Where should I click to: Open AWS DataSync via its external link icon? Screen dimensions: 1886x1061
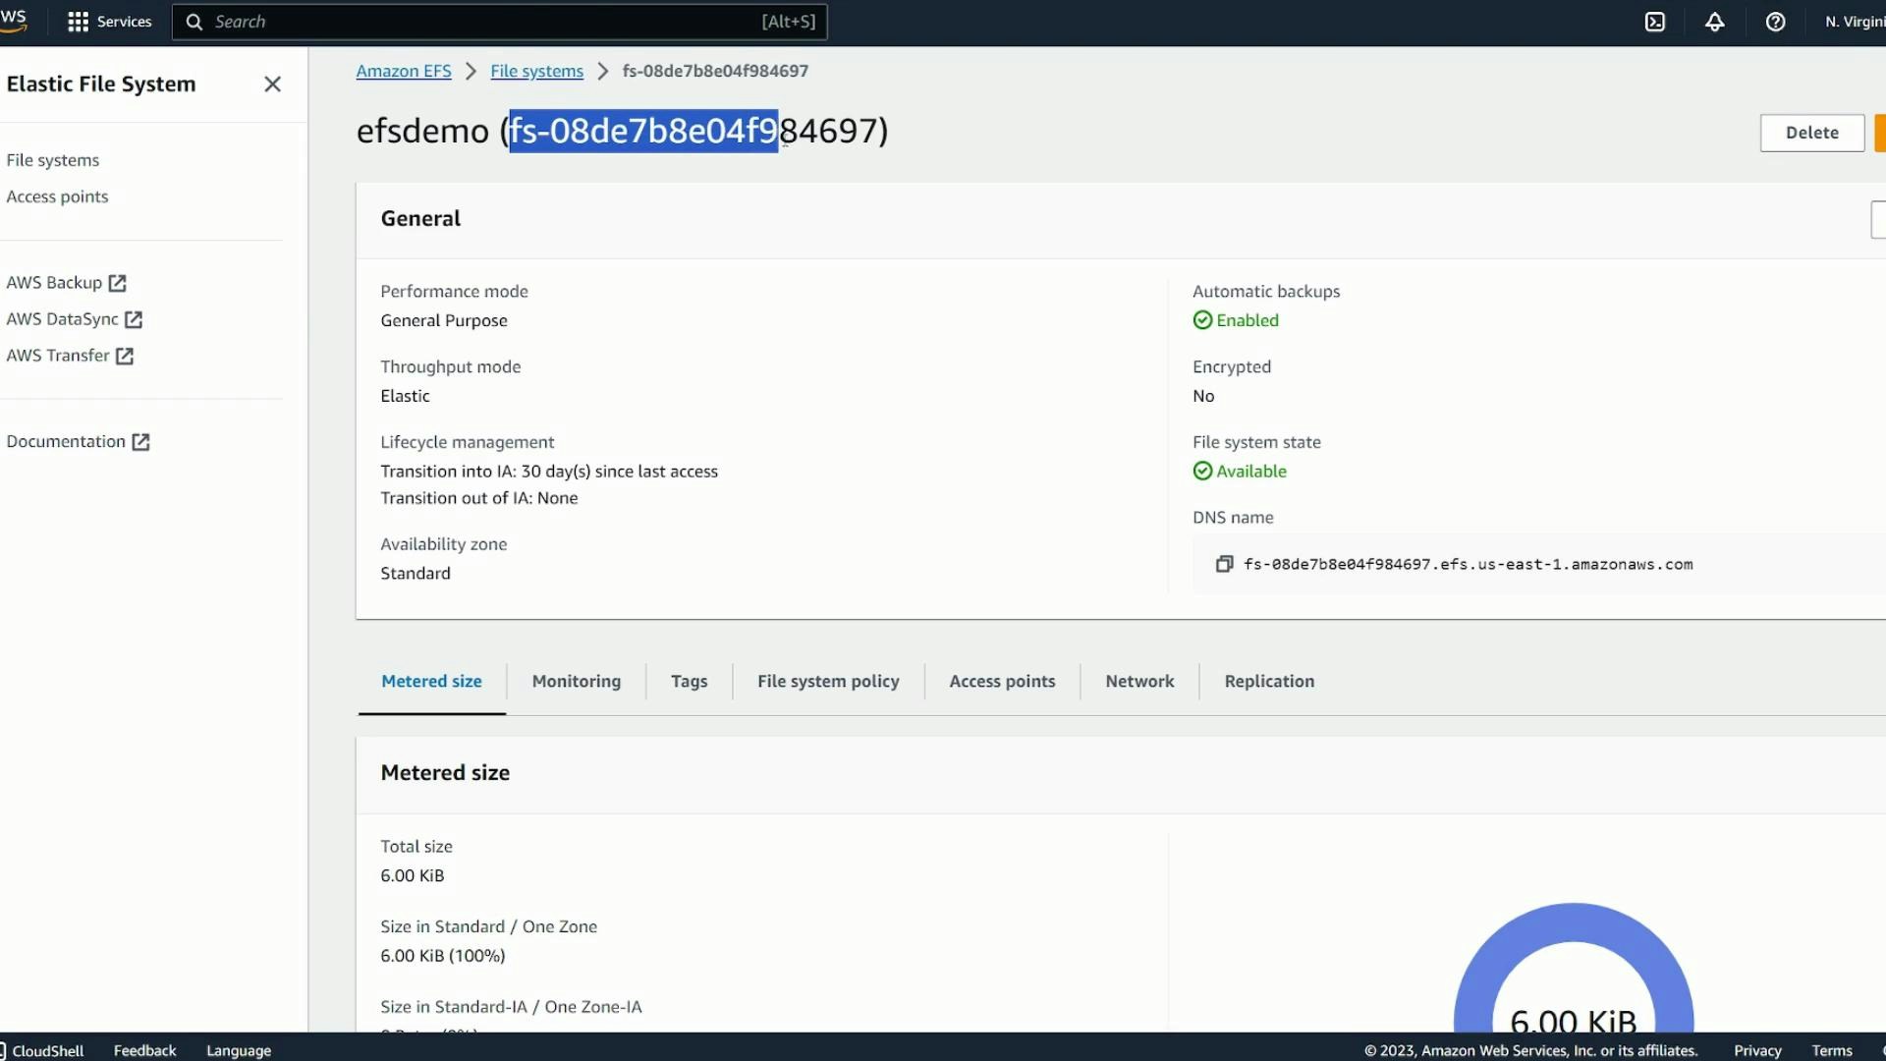coord(135,319)
